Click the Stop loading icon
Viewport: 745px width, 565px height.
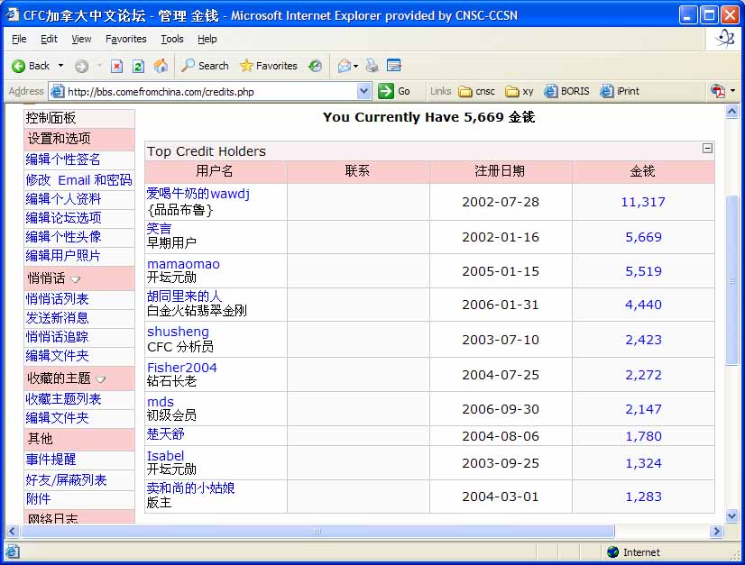pos(116,66)
